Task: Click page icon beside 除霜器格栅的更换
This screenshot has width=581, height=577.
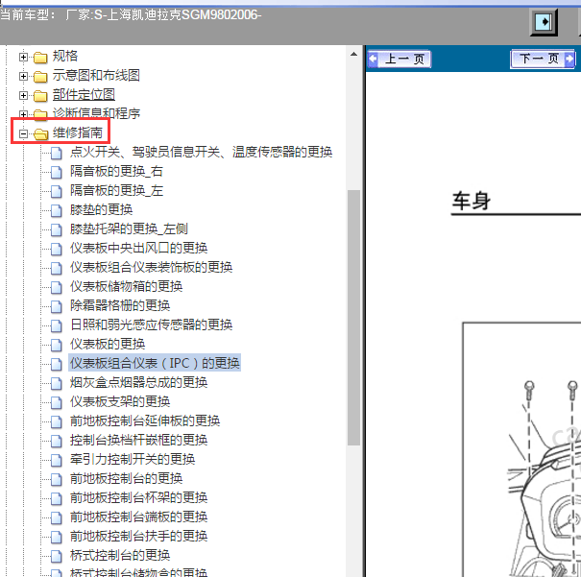Action: 57,306
